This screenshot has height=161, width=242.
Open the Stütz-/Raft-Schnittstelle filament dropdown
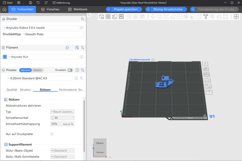pyautogui.click(x=62, y=157)
